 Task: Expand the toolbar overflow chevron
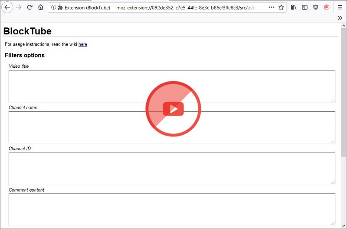[340, 18]
